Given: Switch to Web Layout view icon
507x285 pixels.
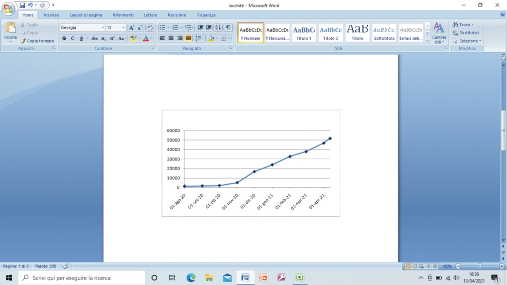Looking at the screenshot, I should click(421, 266).
